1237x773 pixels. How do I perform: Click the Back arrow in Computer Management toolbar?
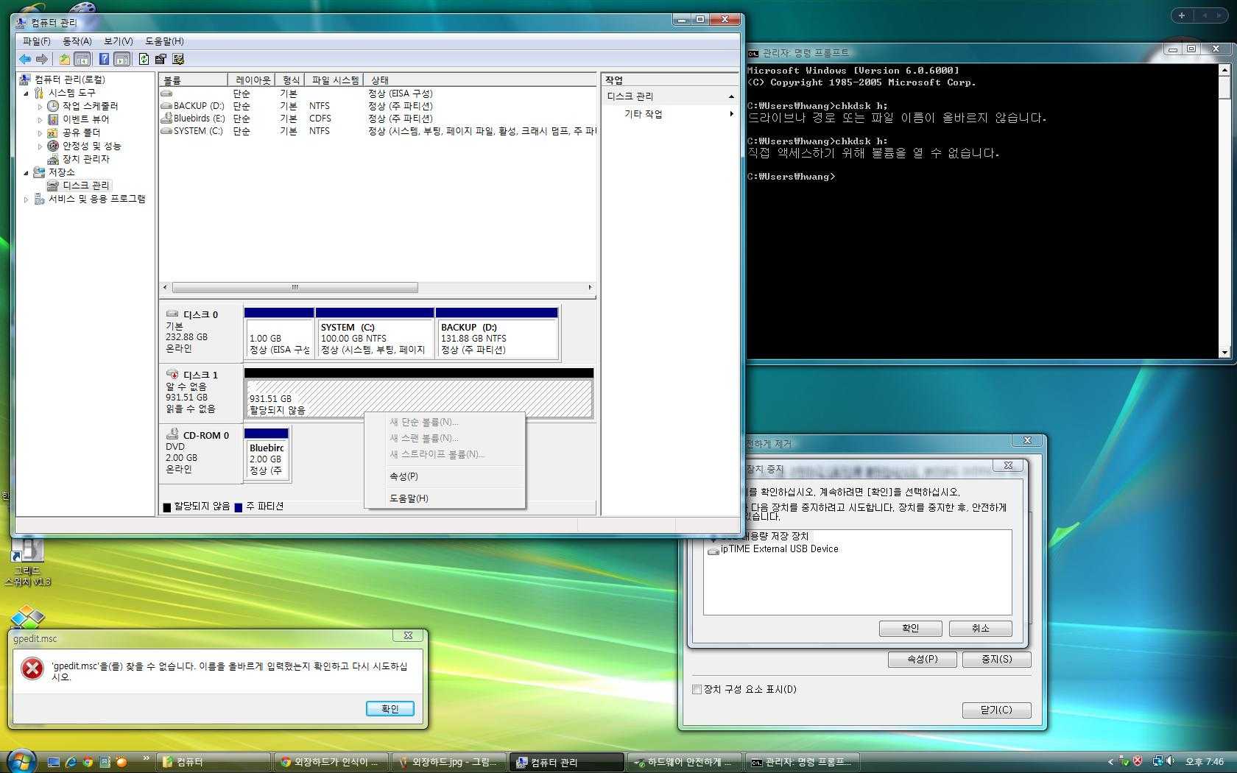[25, 59]
